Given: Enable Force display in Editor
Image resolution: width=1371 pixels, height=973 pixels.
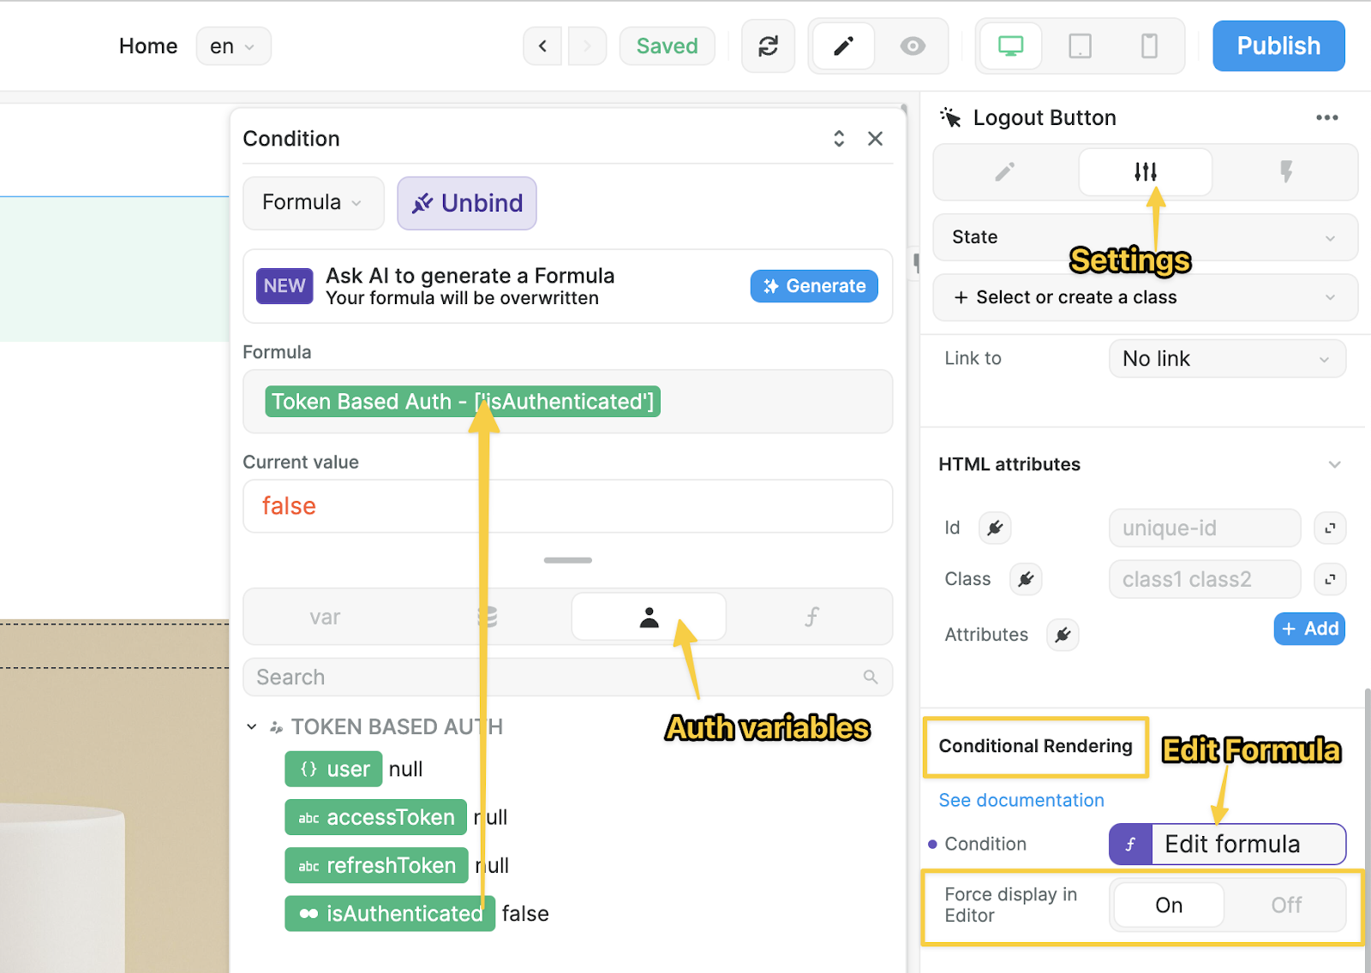Looking at the screenshot, I should click(x=1167, y=904).
